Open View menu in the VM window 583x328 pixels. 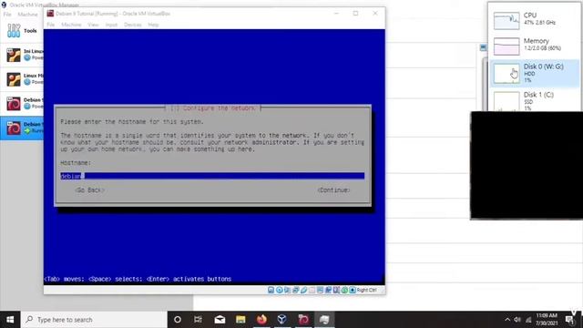[93, 25]
